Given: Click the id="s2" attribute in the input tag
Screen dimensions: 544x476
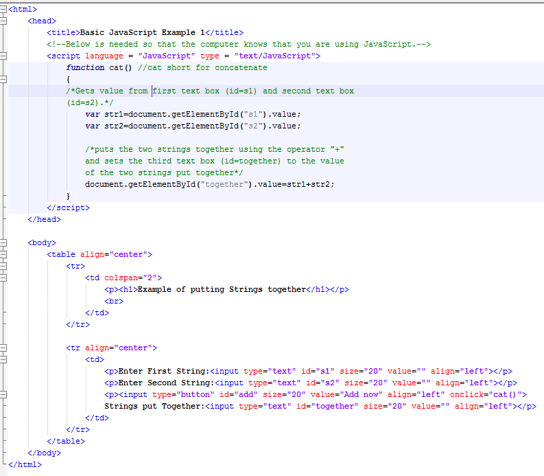Looking at the screenshot, I should coord(322,383).
